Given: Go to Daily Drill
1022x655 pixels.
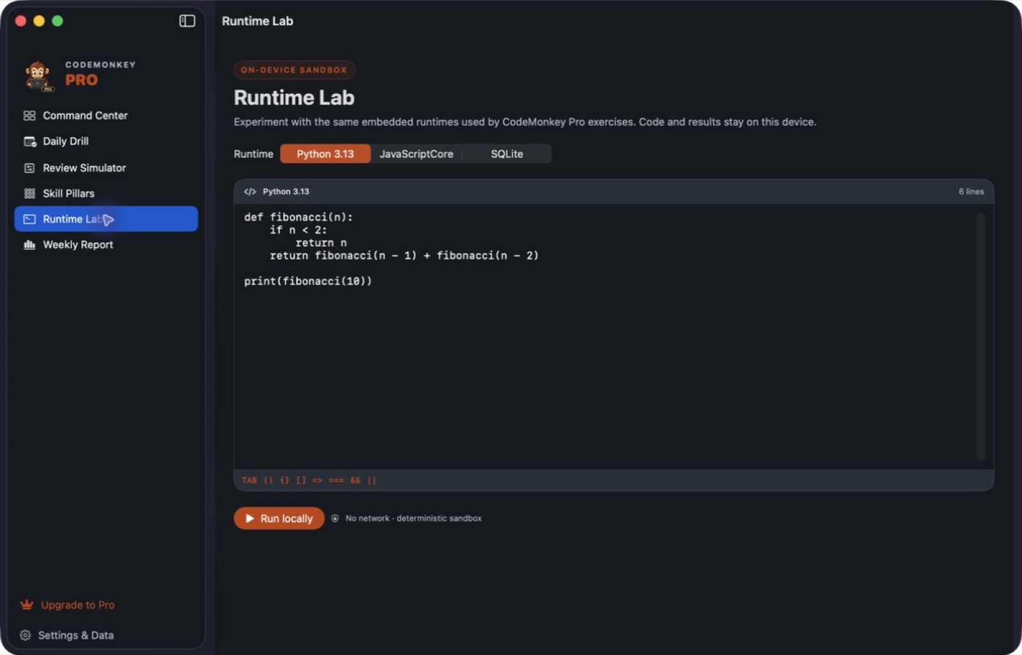Looking at the screenshot, I should coord(106,141).
